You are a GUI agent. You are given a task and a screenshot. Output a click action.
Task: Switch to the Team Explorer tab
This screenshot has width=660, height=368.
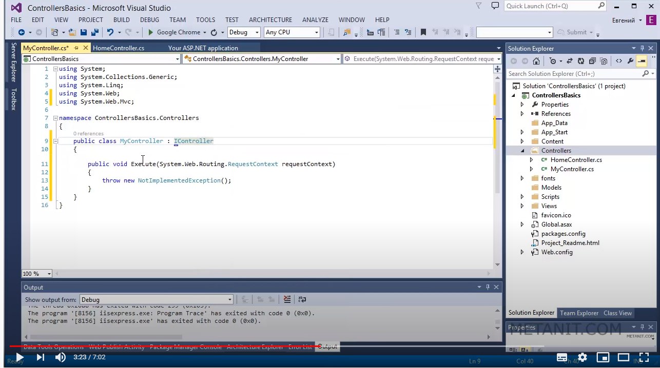[x=579, y=313]
